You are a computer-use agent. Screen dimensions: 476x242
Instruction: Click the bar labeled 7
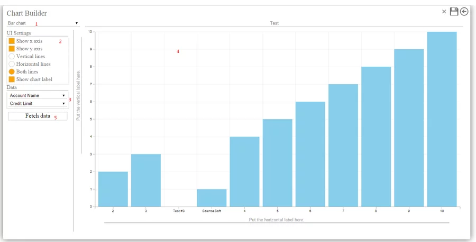pos(343,146)
